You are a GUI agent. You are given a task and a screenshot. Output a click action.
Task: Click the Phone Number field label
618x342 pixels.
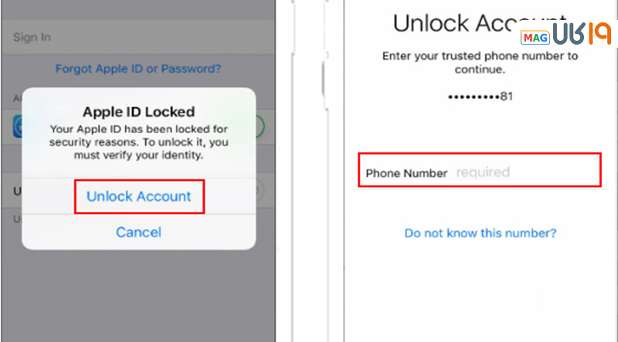pyautogui.click(x=406, y=173)
